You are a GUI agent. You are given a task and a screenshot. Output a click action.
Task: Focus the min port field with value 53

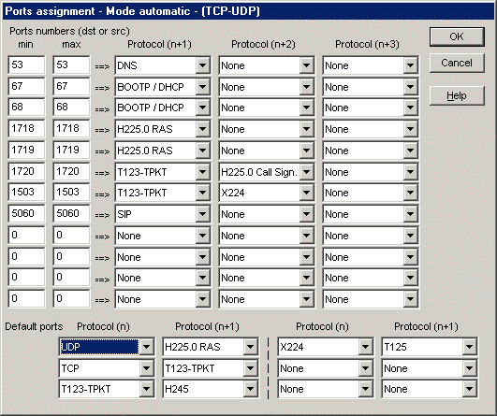pyautogui.click(x=26, y=65)
